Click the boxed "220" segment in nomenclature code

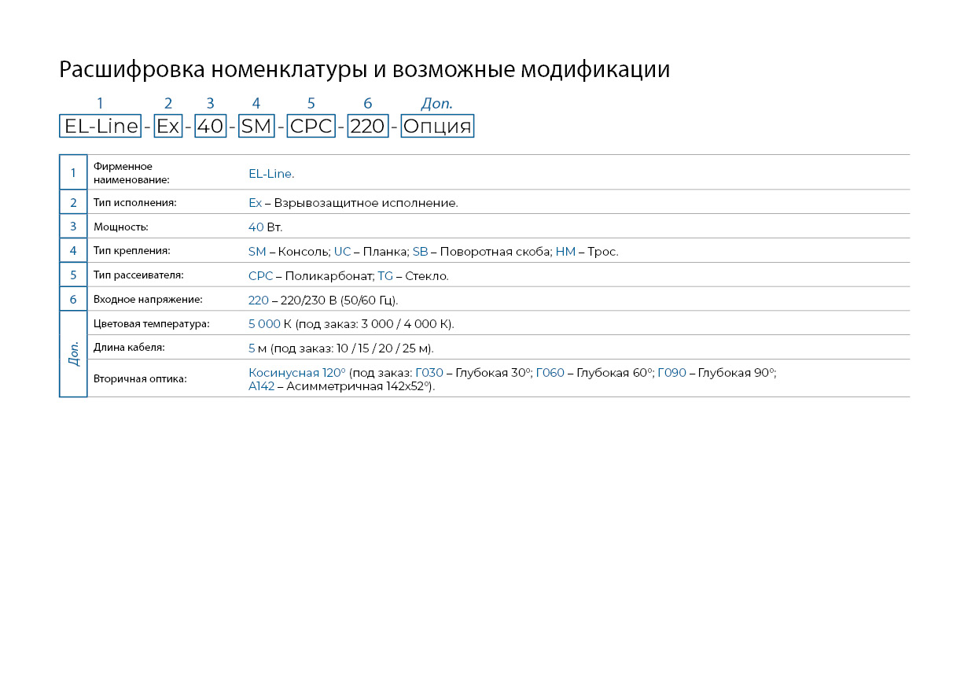click(x=367, y=127)
